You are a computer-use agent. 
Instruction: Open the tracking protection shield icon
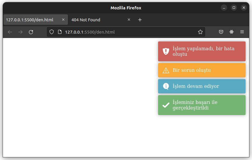point(52,32)
